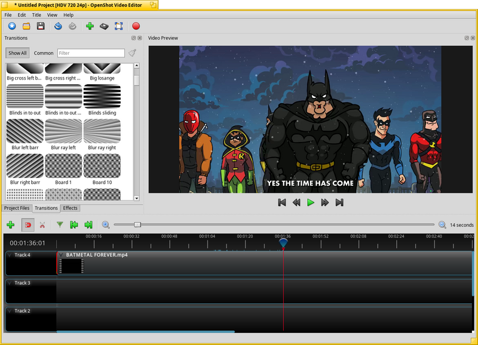The width and height of the screenshot is (478, 345).
Task: Toggle fullscreen with the blue frame icon
Action: pos(118,26)
